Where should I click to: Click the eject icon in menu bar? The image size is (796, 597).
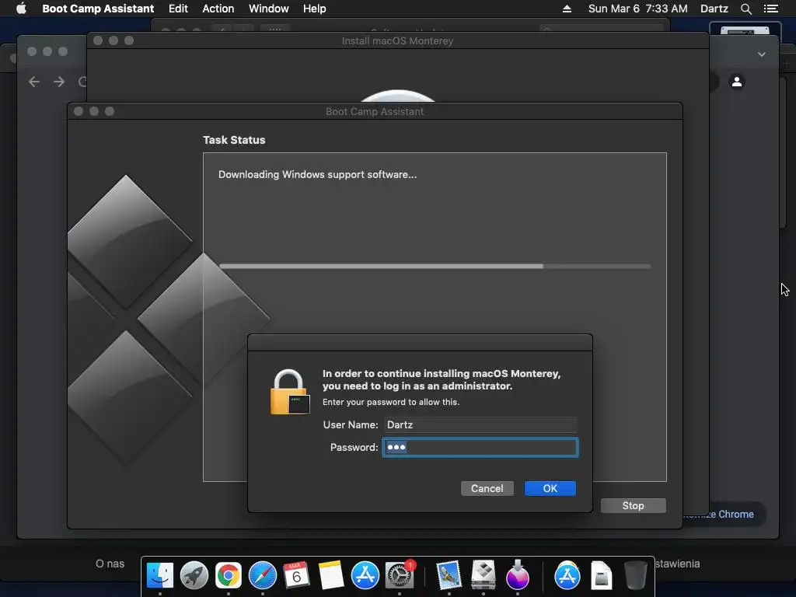pos(567,9)
